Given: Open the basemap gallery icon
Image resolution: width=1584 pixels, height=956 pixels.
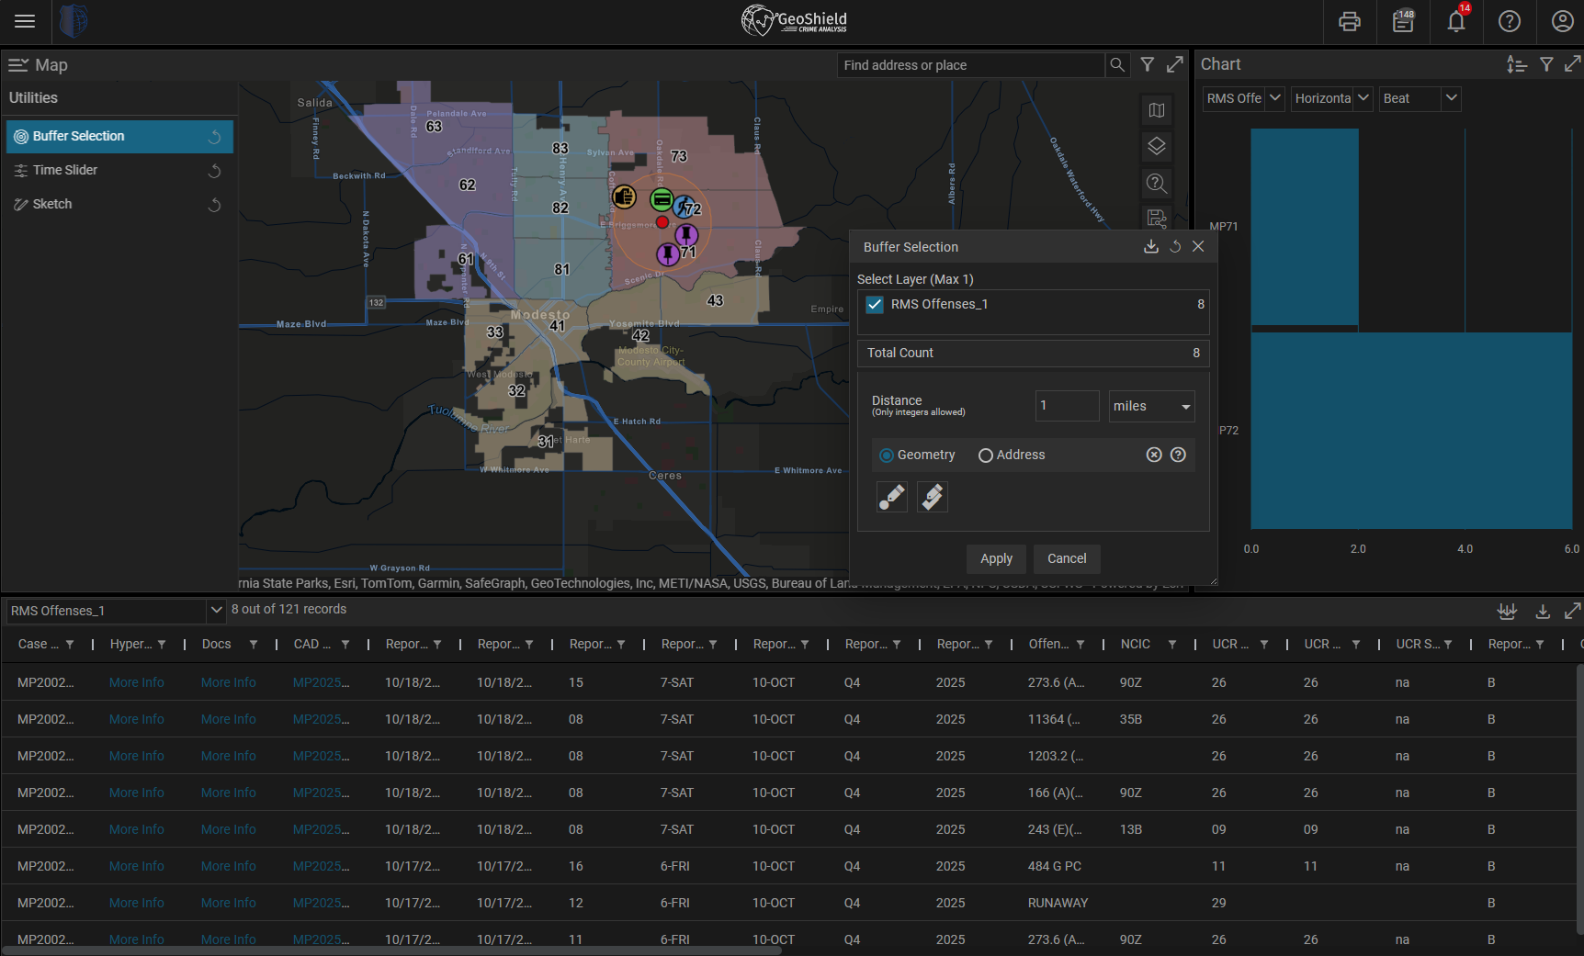Looking at the screenshot, I should (1157, 110).
